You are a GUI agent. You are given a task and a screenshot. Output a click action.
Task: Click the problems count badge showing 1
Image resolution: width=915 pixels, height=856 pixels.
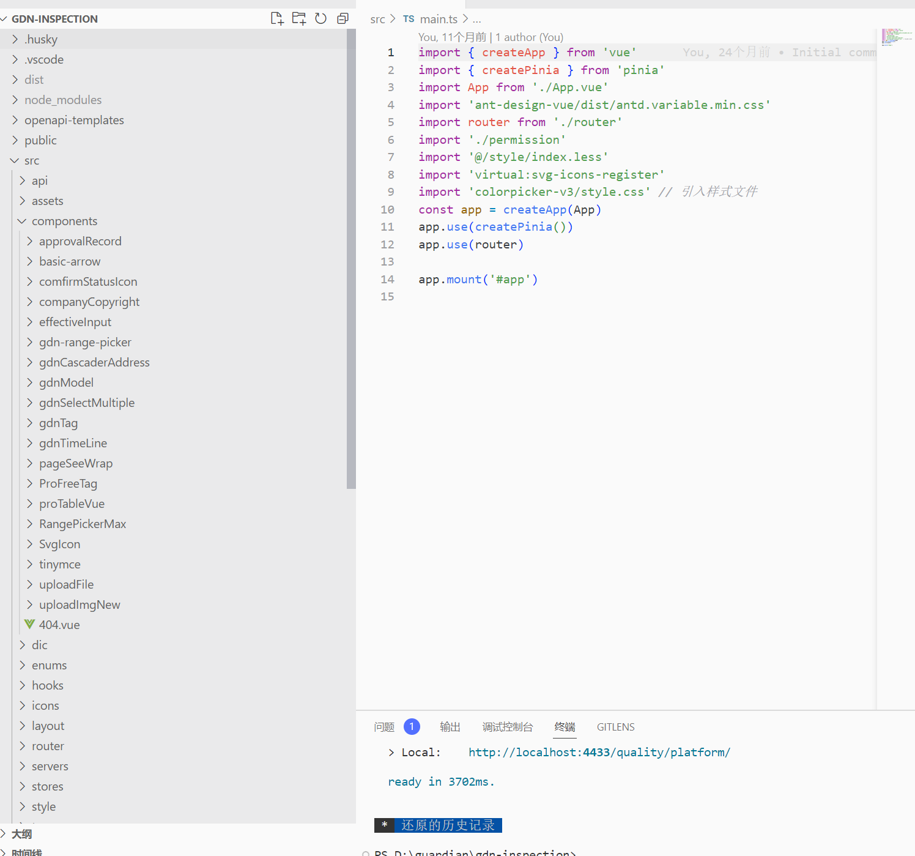(x=412, y=726)
